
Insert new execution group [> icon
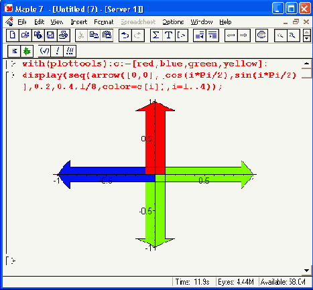point(182,35)
